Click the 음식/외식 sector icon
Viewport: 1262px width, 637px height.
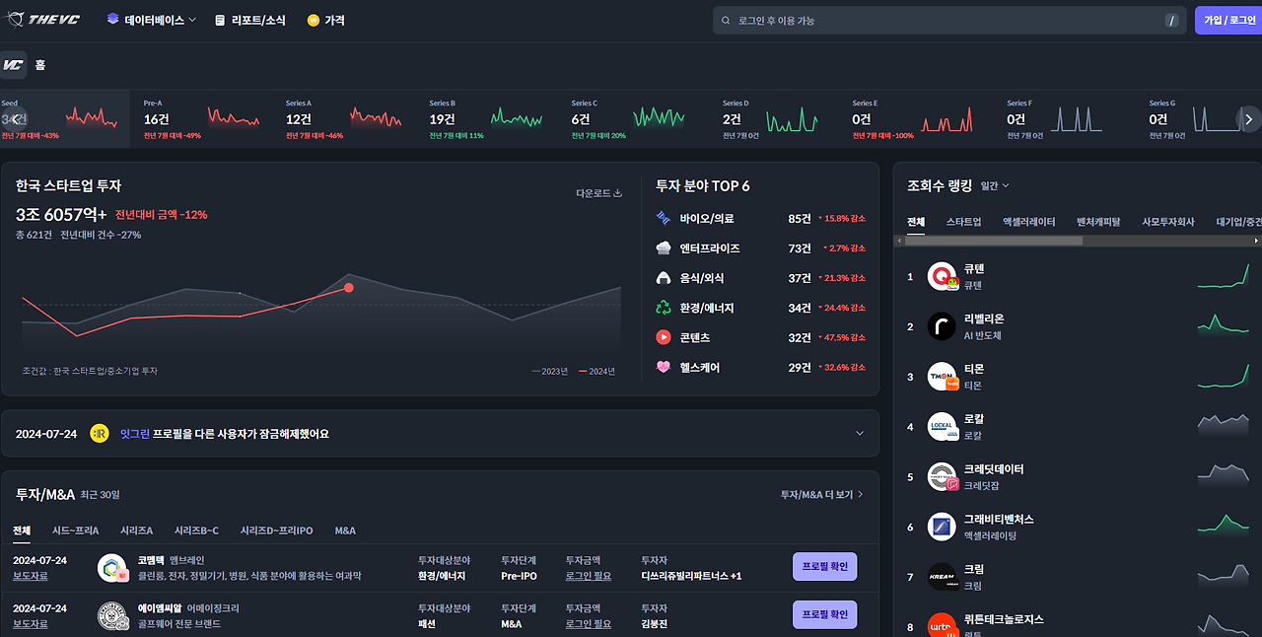pos(664,278)
